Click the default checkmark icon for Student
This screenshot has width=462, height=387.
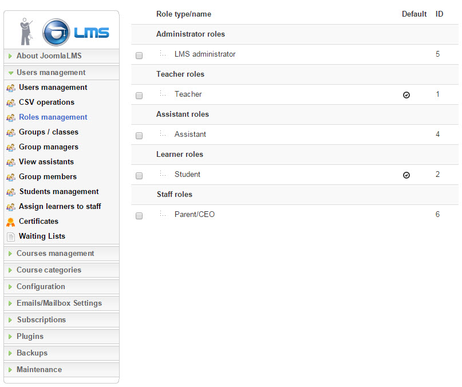click(406, 175)
